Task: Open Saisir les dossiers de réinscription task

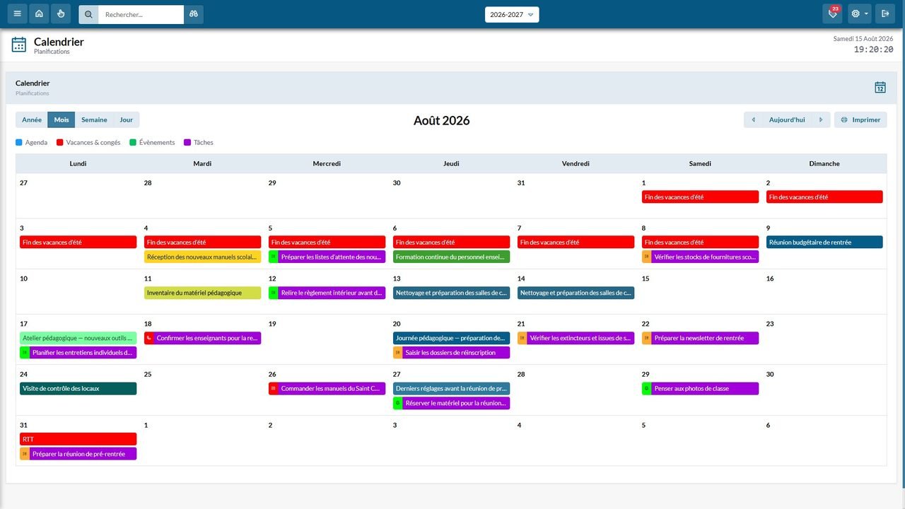Action: click(x=451, y=353)
